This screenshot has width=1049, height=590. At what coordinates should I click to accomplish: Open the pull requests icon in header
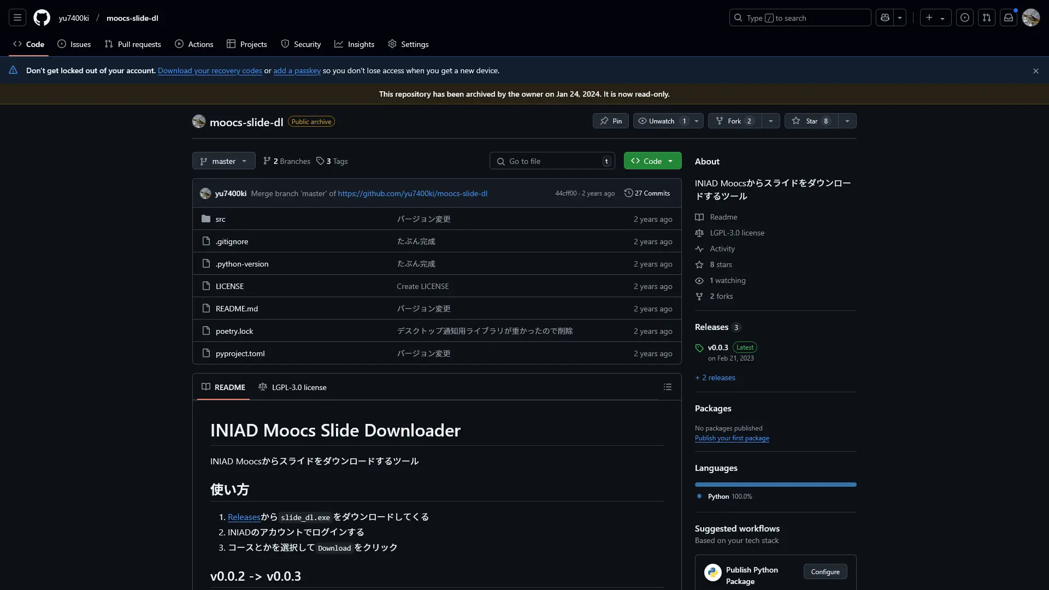pos(986,18)
